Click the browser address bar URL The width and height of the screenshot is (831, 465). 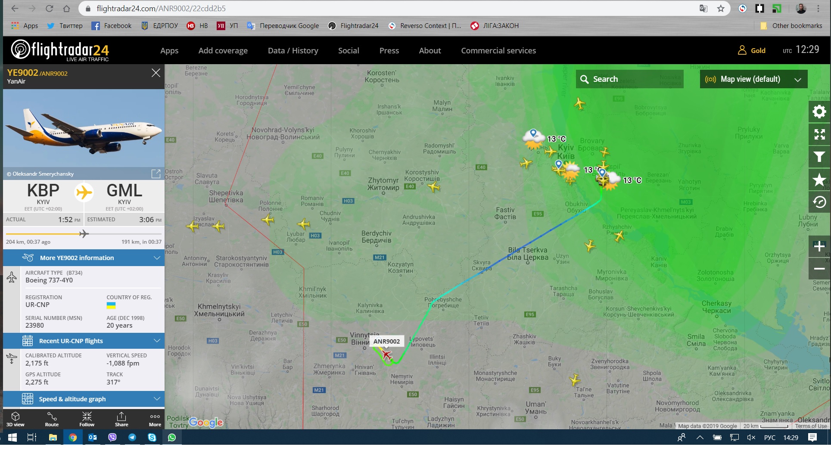coord(161,9)
